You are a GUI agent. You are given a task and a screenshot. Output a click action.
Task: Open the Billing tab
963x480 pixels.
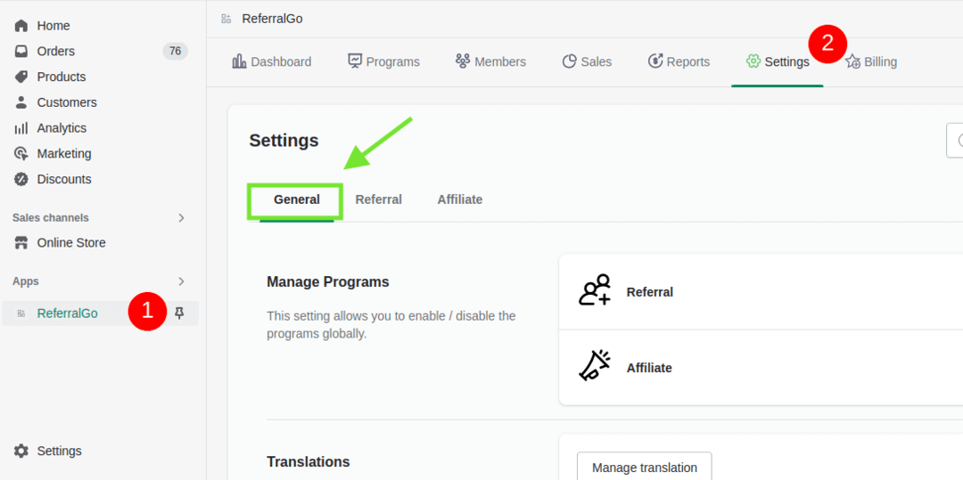pos(871,61)
